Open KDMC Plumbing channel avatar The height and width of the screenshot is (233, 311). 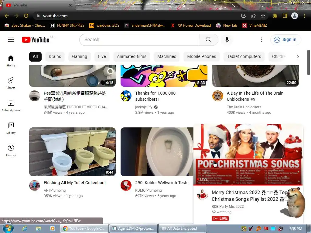pyautogui.click(x=126, y=185)
